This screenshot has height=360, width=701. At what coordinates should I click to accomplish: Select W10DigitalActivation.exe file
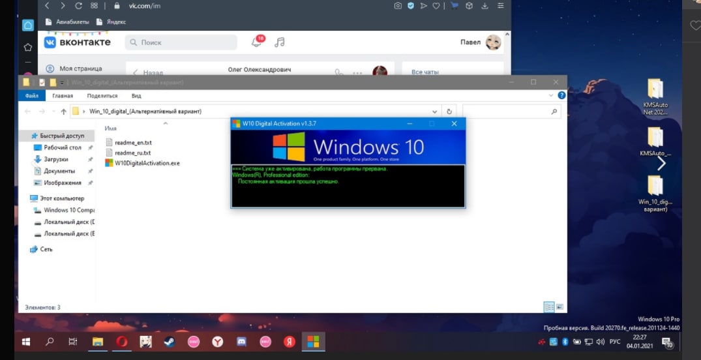[x=142, y=163]
